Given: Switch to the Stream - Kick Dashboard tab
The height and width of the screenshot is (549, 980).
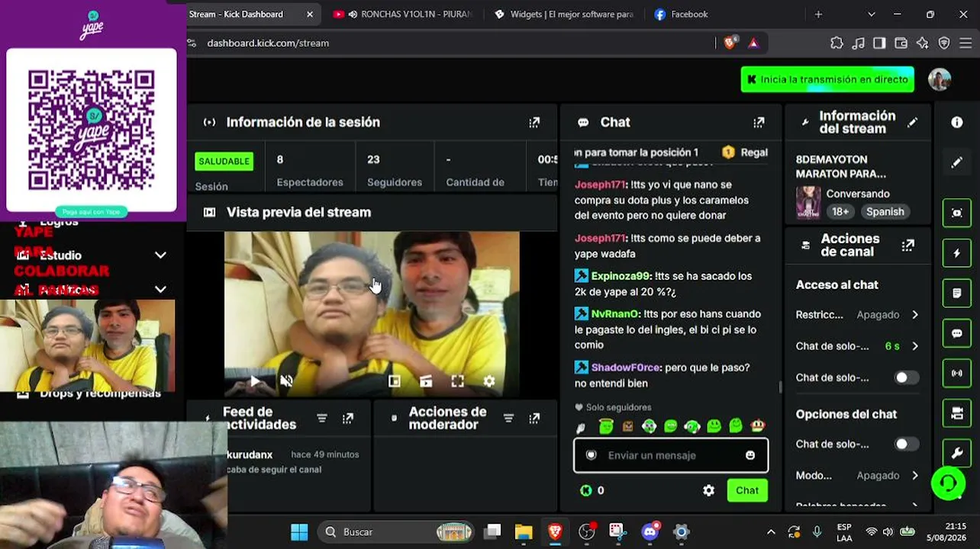Looking at the screenshot, I should 244,14.
